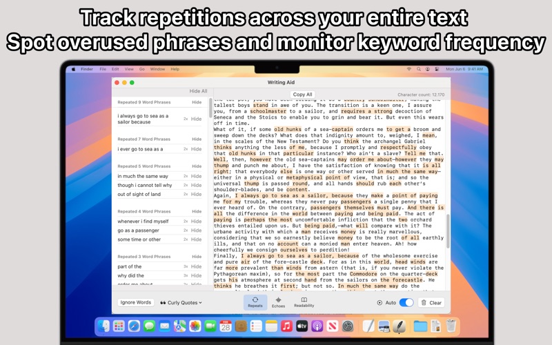Viewport: 552px width, 345px height.
Task: Hide the Repeated 9 Word Phrases section
Action: [197, 102]
